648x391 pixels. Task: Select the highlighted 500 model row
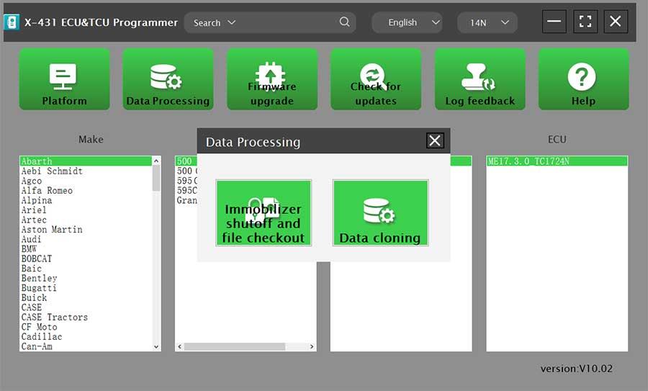(x=186, y=161)
